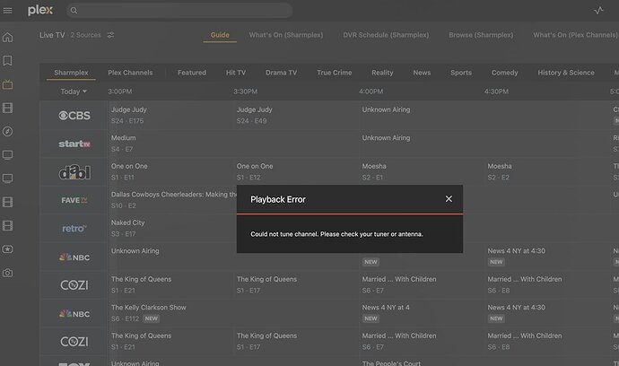
Task: Select the Sharmplex category tab
Action: [x=71, y=73]
